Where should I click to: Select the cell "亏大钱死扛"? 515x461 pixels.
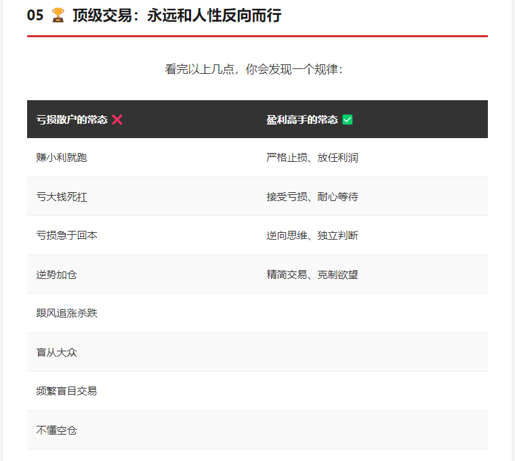click(x=142, y=196)
